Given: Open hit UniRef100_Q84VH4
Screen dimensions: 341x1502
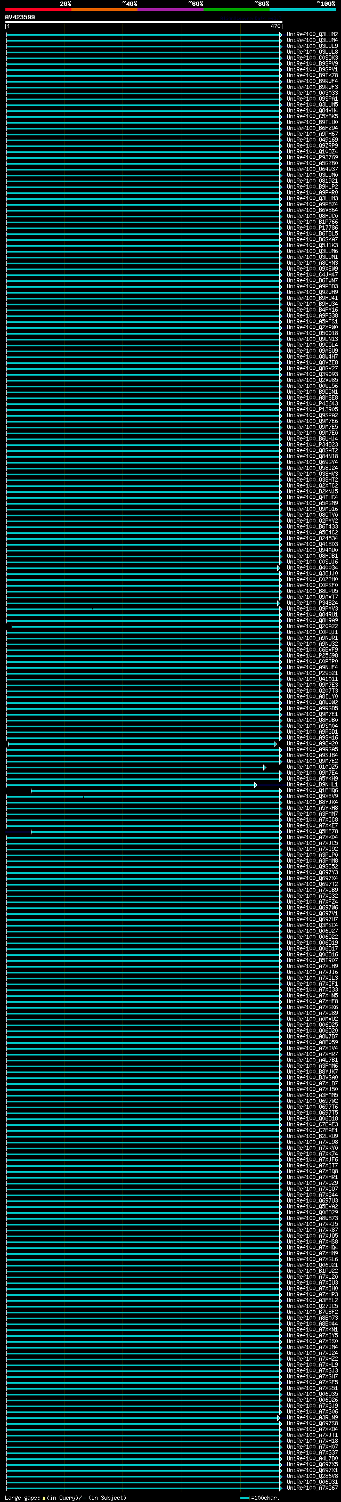Looking at the screenshot, I should point(312,111).
